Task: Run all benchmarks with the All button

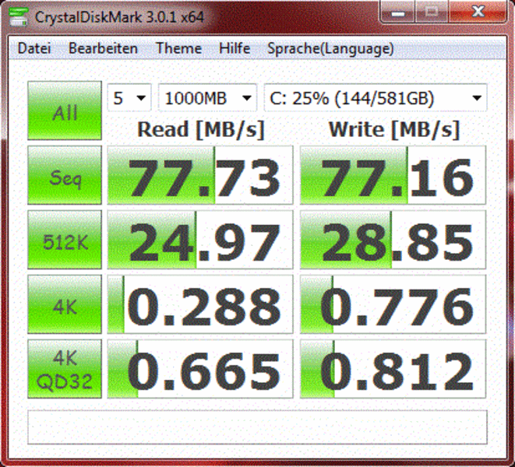Action: (x=65, y=111)
